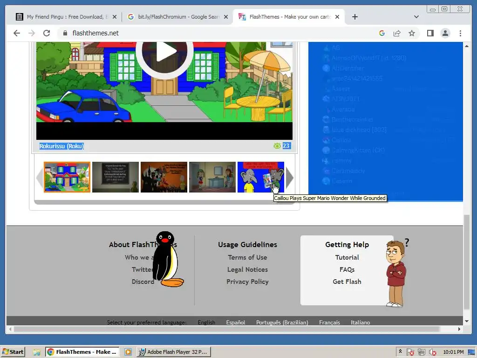Viewport: 477px width, 358px height.
Task: Expand hidden system tray icons
Action: [400, 351]
